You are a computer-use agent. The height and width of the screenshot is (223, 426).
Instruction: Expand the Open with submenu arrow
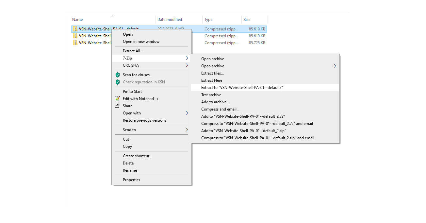[x=187, y=113]
